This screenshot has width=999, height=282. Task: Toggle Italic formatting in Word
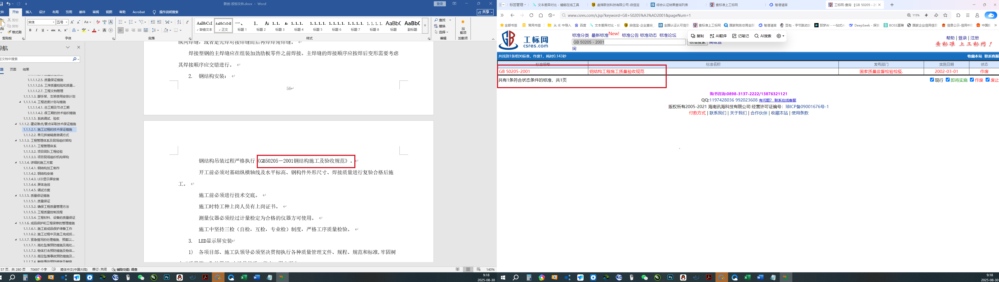[36, 30]
